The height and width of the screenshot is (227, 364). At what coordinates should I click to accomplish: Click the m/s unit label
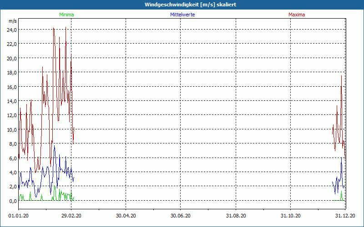(x=12, y=21)
